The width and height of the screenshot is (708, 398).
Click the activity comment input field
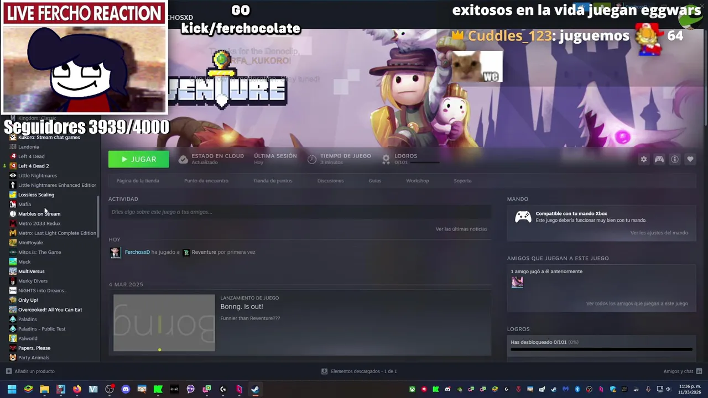(x=300, y=212)
